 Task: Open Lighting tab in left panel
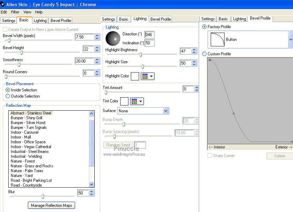pos(40,21)
